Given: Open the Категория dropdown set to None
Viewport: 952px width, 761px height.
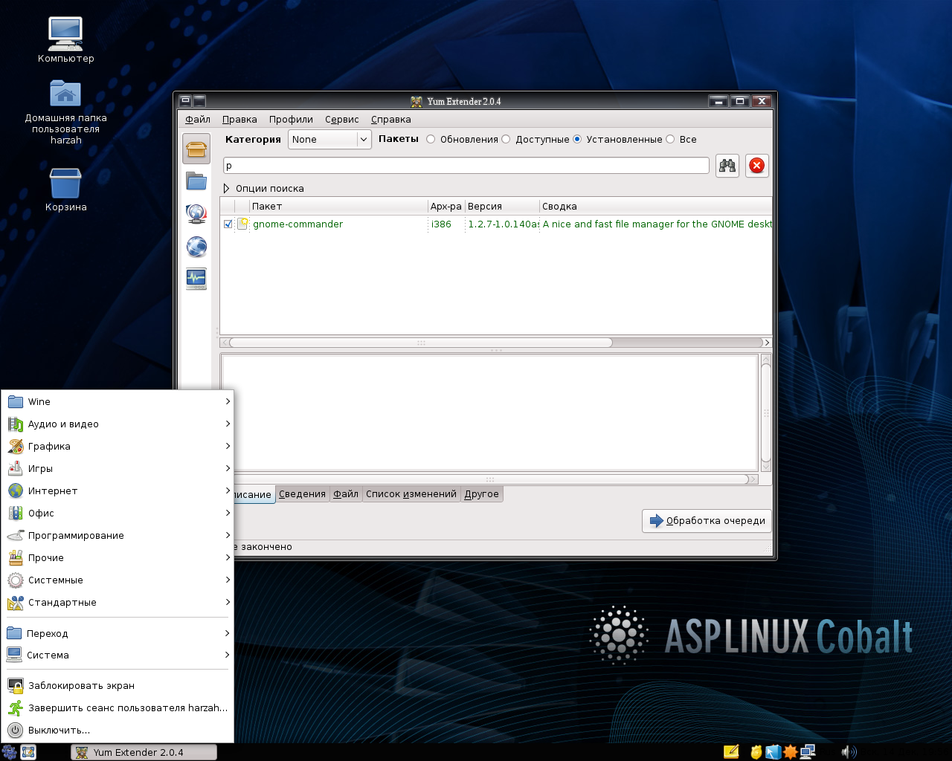Looking at the screenshot, I should click(x=329, y=139).
